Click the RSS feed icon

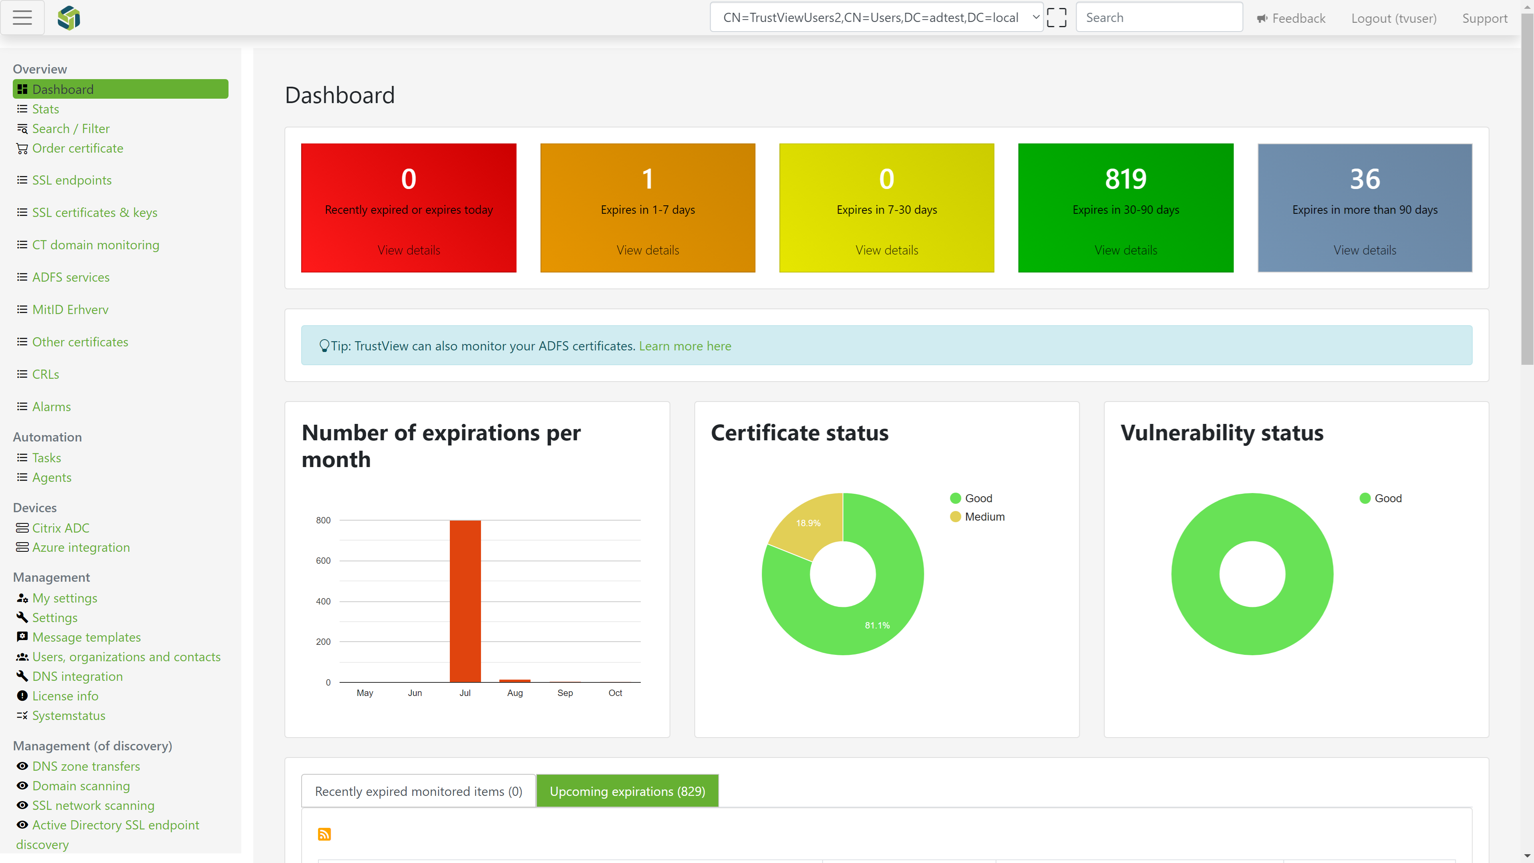[x=324, y=834]
